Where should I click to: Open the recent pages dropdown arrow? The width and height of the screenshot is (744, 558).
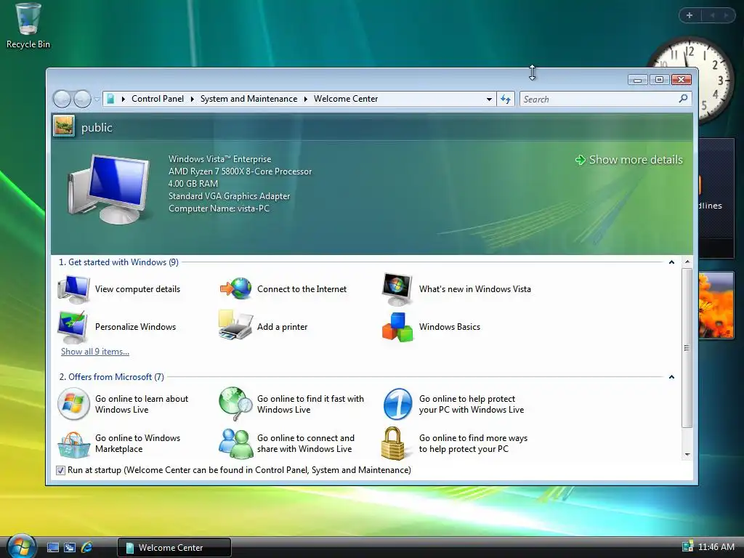(97, 99)
